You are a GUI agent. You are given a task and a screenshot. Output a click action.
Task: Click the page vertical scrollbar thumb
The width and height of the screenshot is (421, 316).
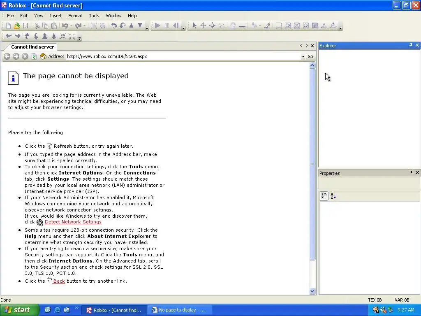(312, 165)
